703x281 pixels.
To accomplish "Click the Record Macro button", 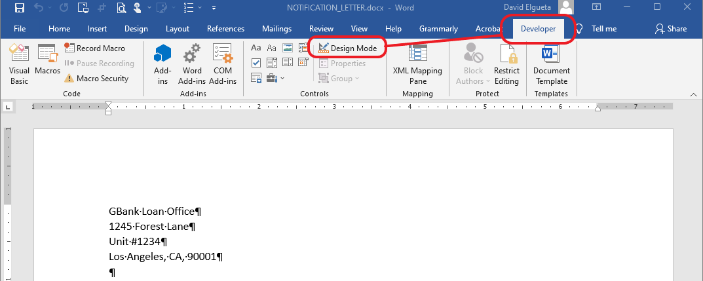I will click(95, 48).
